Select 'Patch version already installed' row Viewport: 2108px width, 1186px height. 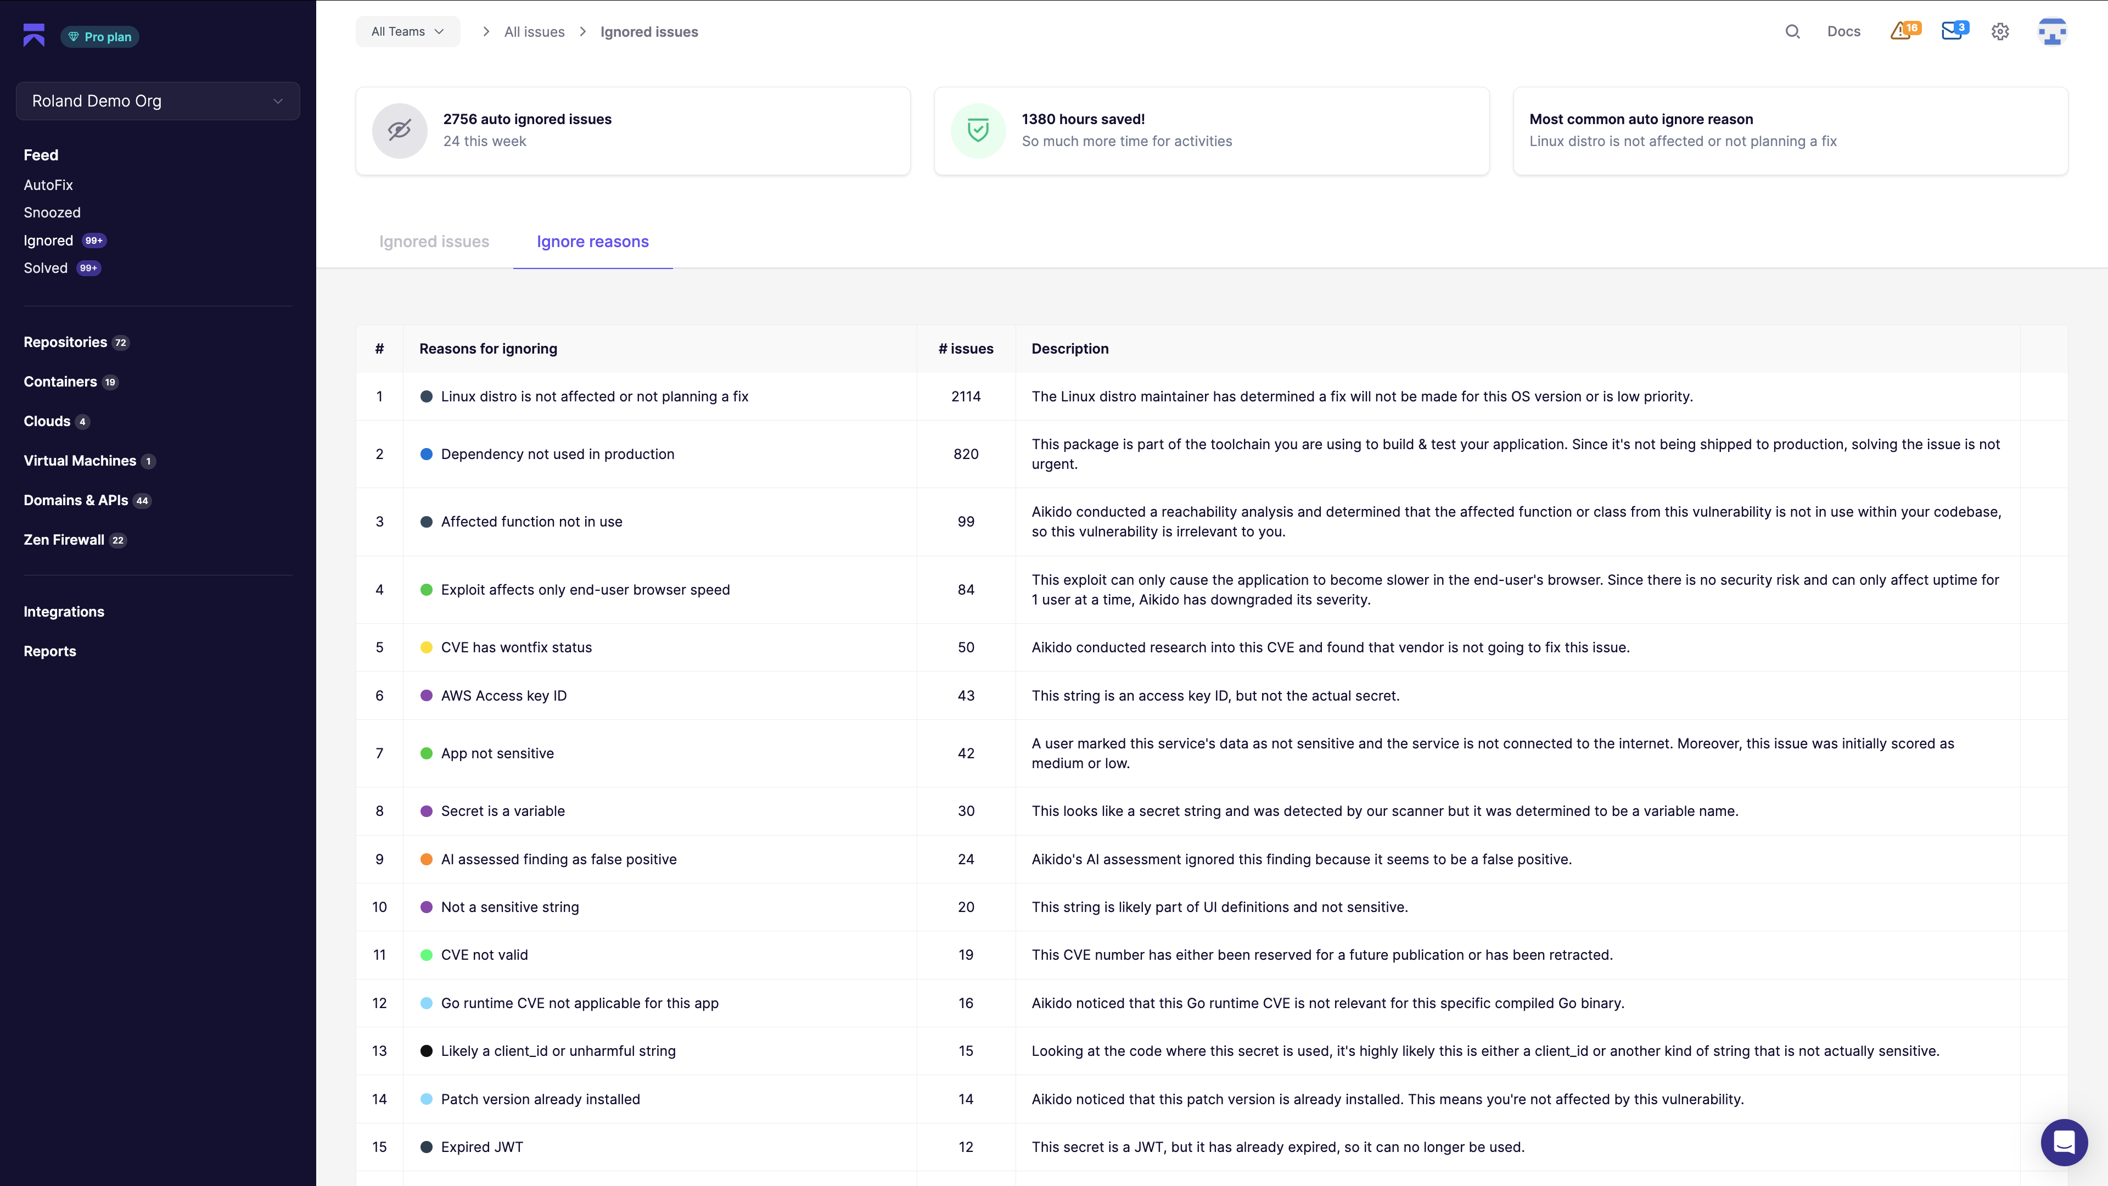[x=1211, y=1099]
